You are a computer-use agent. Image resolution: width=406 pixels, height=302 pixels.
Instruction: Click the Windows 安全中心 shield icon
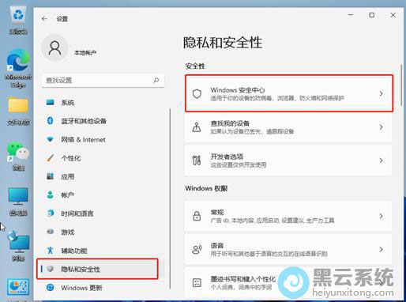pyautogui.click(x=197, y=93)
